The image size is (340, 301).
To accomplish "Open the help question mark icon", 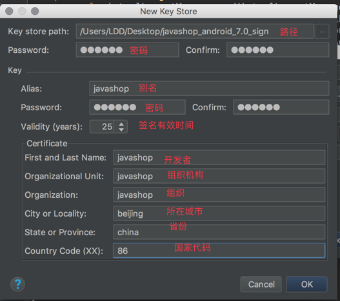I will pyautogui.click(x=17, y=284).
